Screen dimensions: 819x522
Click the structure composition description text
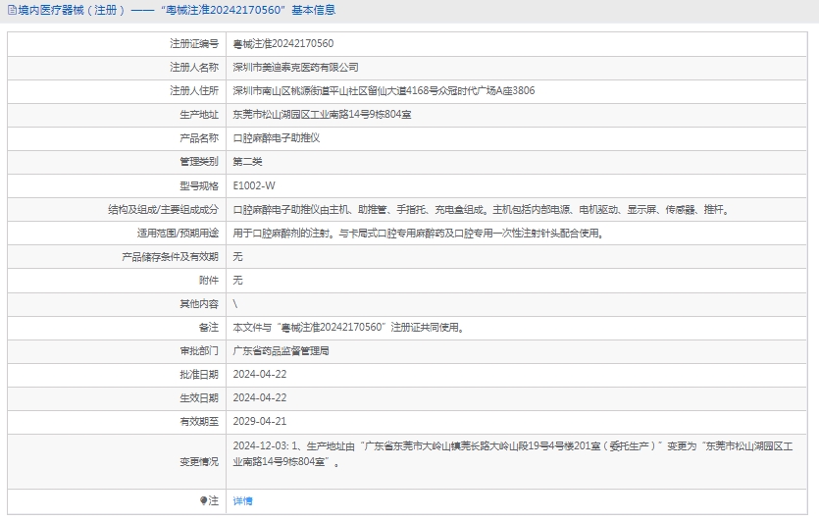[x=481, y=209]
